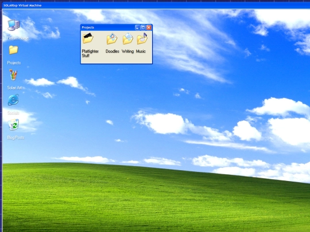The height and width of the screenshot is (232, 310).
Task: Open the Writing folder
Action: [x=127, y=39]
